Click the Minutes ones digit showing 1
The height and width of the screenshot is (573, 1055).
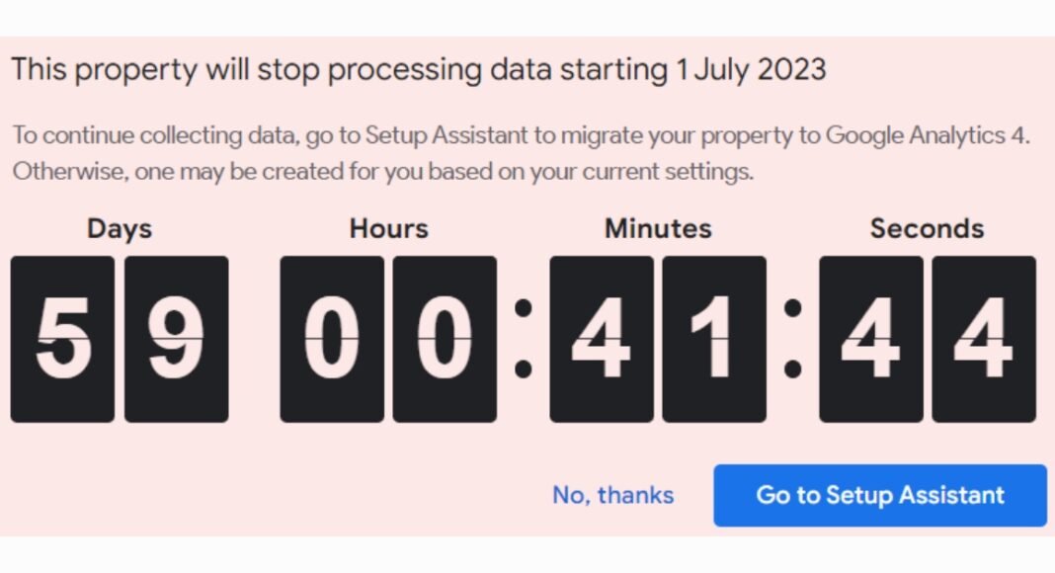click(714, 339)
